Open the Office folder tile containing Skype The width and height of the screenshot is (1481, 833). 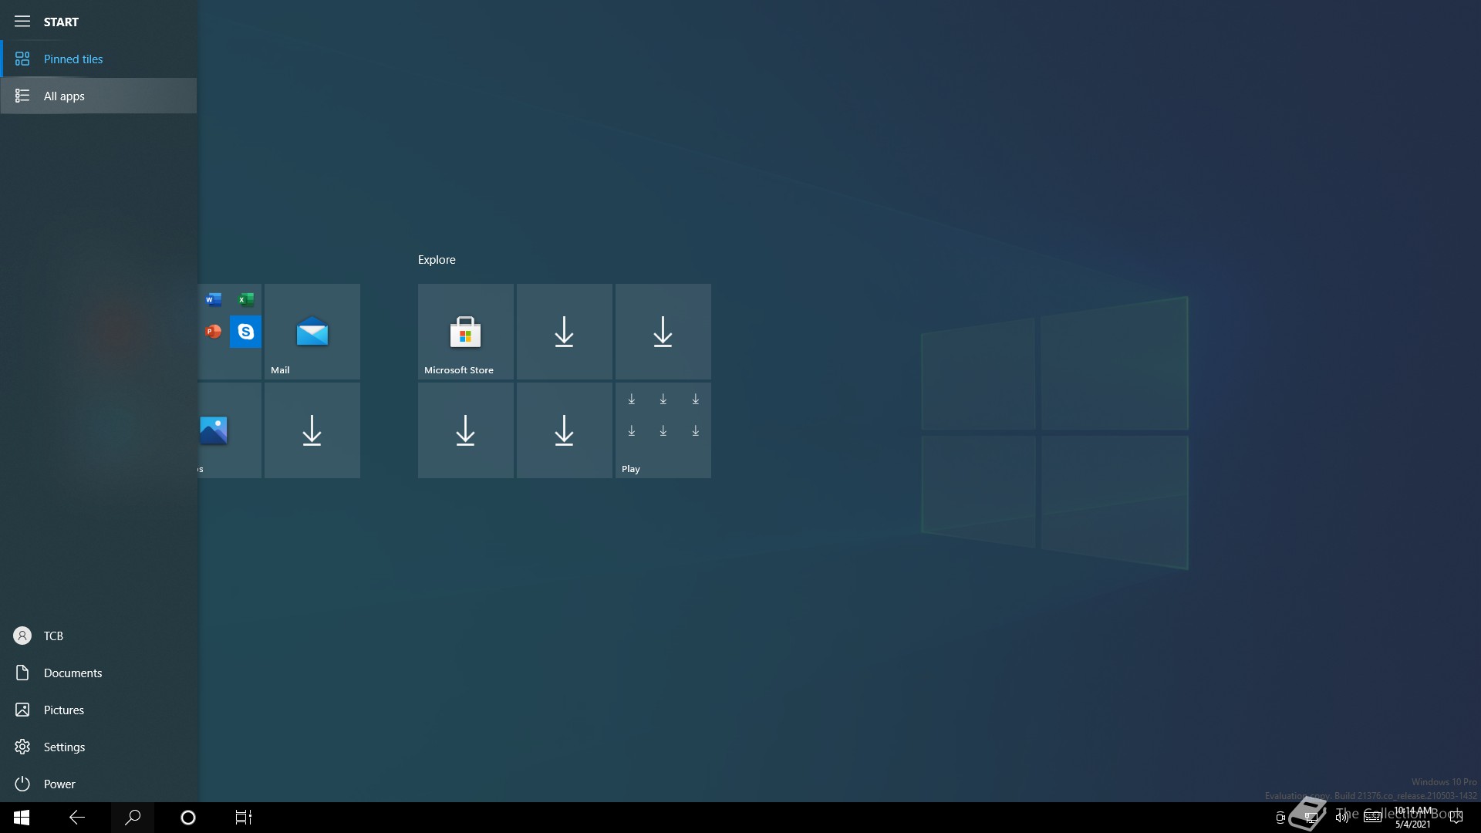pos(230,332)
